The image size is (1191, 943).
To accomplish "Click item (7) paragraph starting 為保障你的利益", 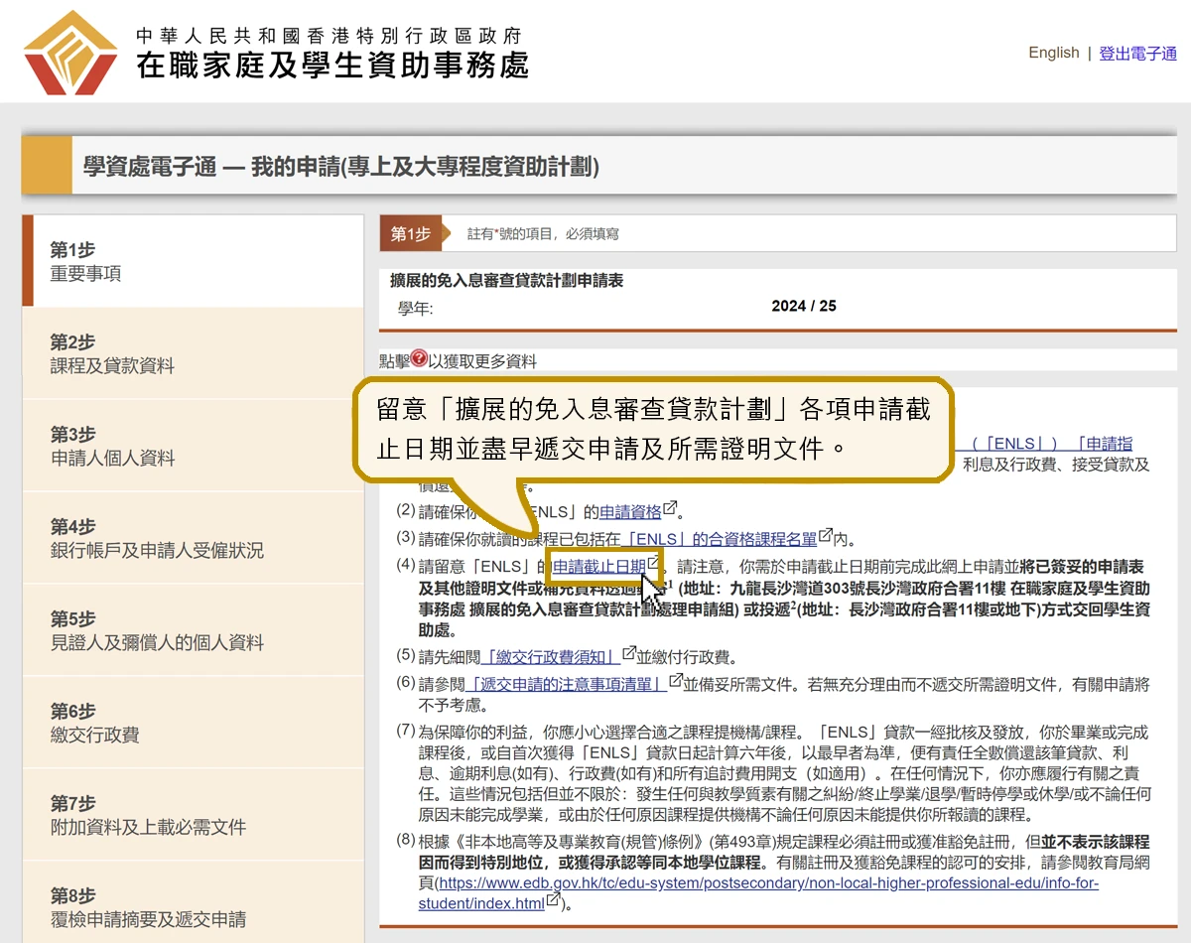I will (x=784, y=774).
